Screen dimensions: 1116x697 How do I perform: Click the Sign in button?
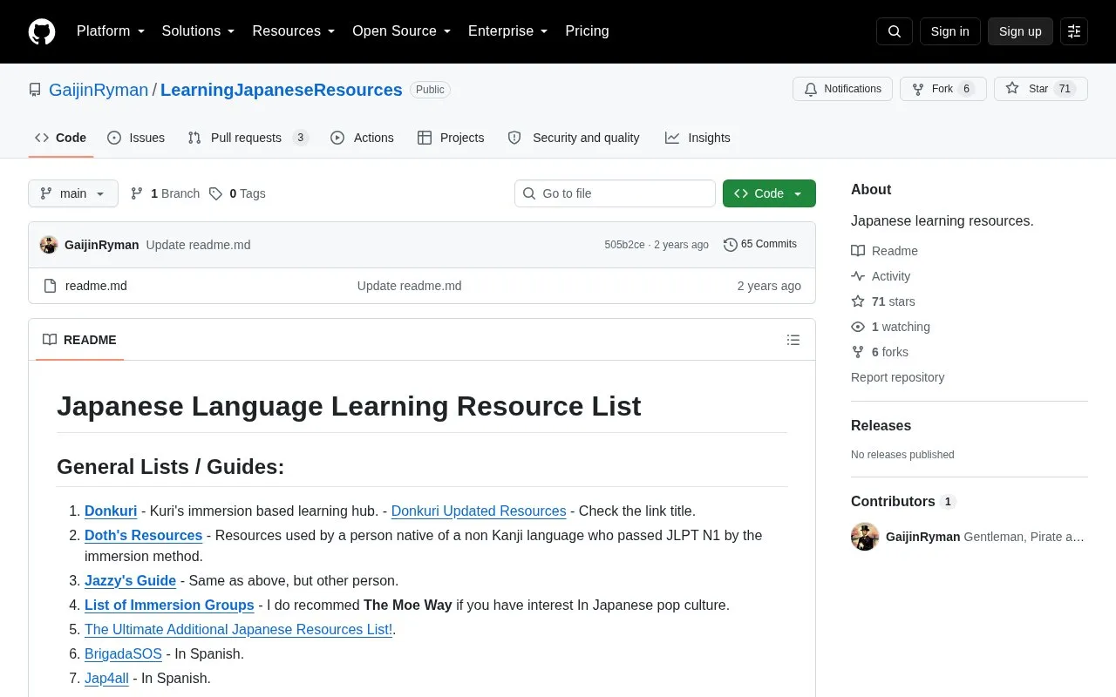click(x=949, y=31)
